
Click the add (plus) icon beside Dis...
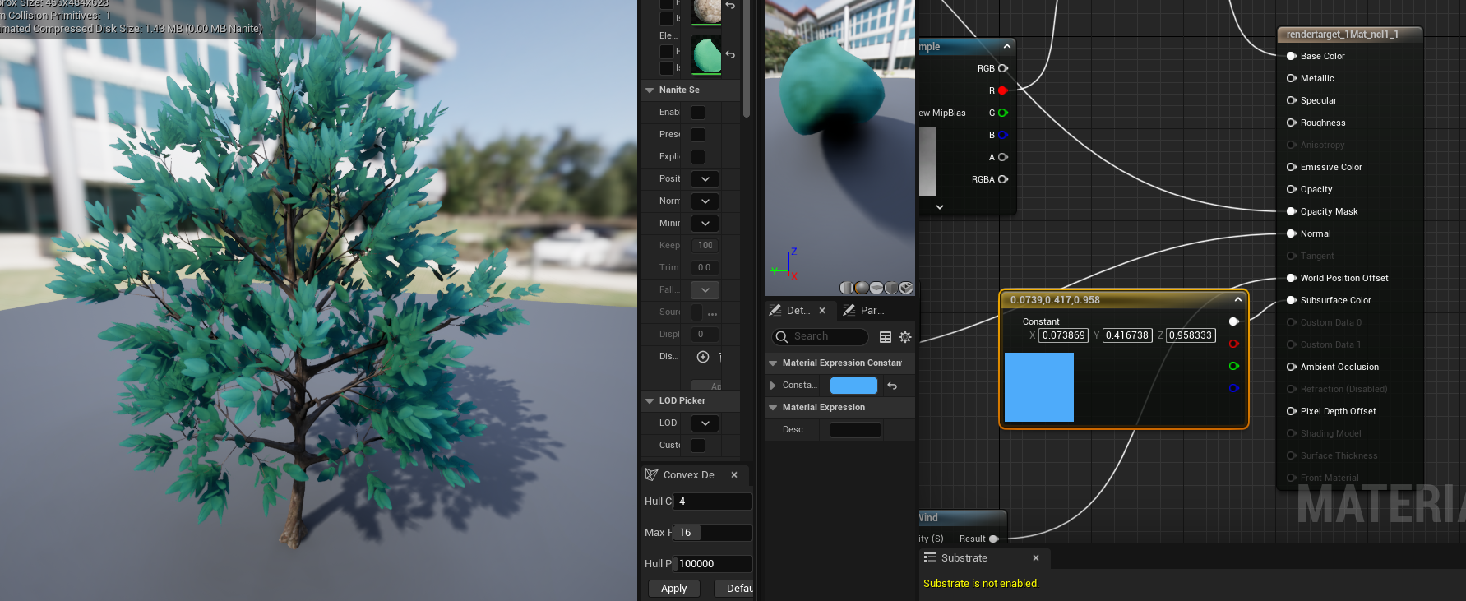coord(703,357)
